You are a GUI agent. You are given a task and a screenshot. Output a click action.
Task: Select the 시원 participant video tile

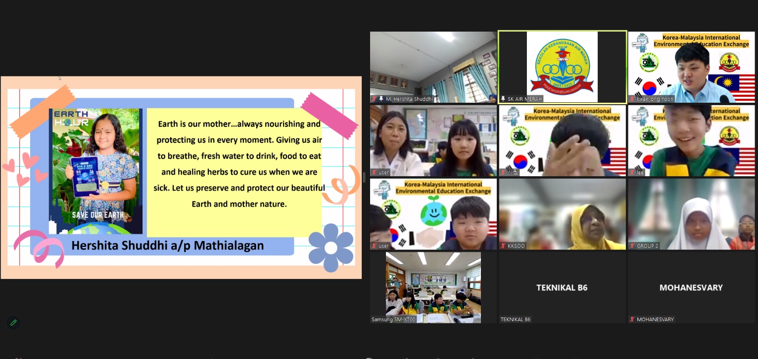click(563, 141)
